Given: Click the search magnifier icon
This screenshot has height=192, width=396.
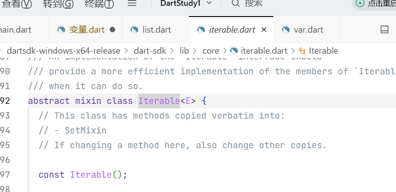Looking at the screenshot, I should pos(235,3).
